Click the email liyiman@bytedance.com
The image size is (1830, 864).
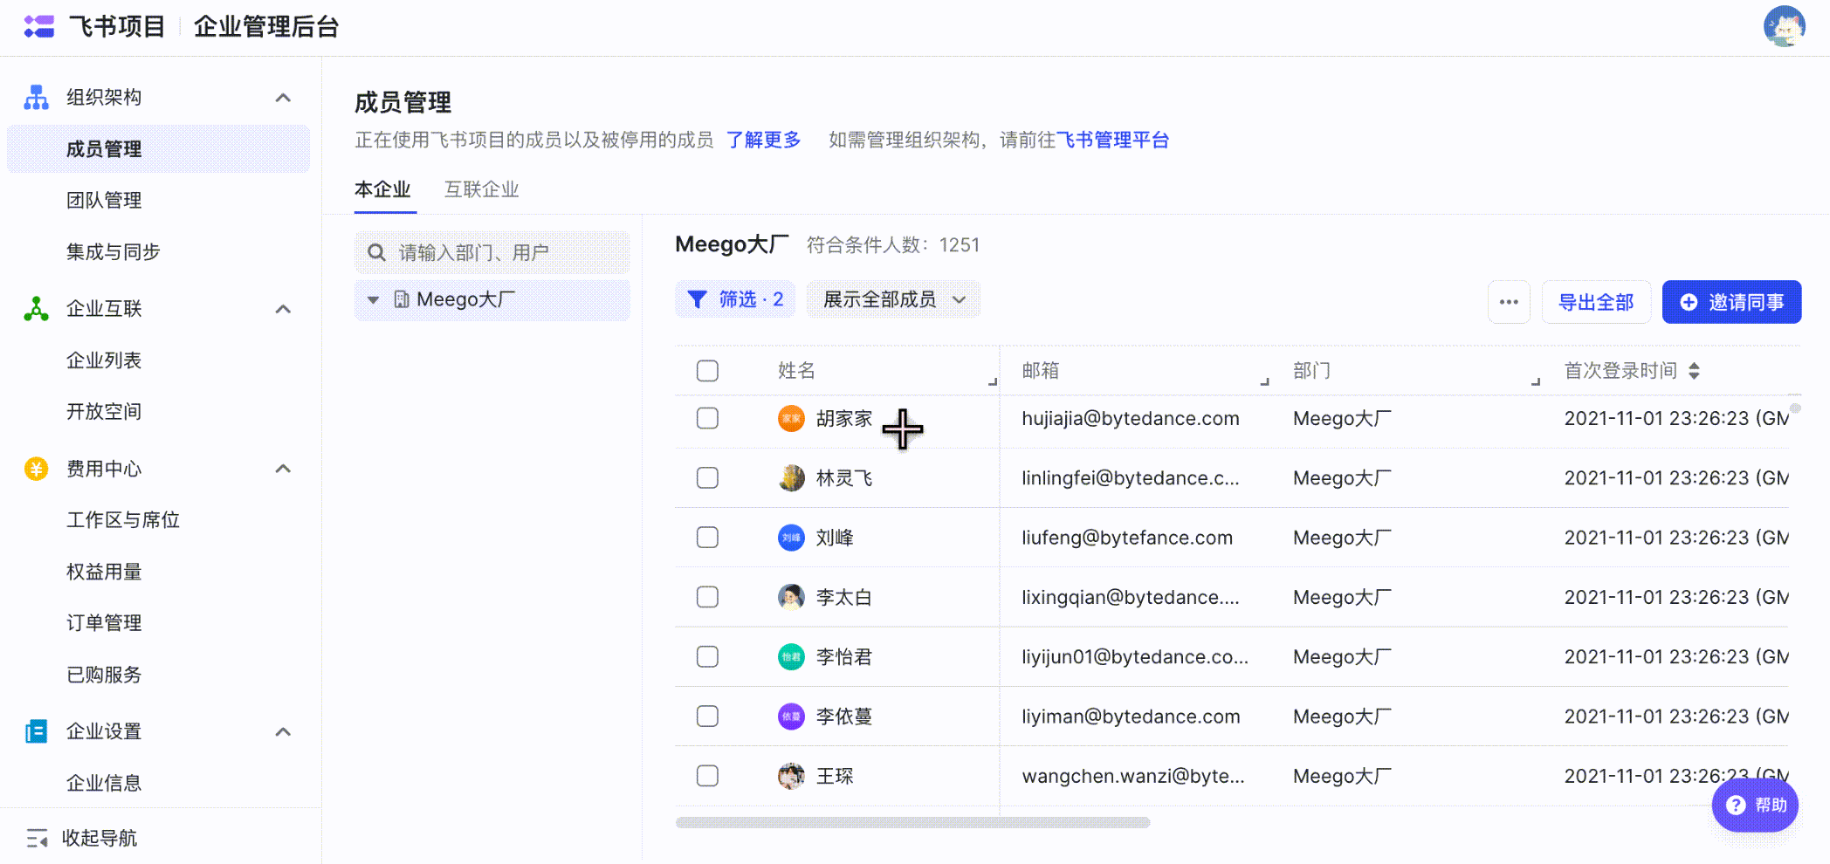pos(1131,717)
